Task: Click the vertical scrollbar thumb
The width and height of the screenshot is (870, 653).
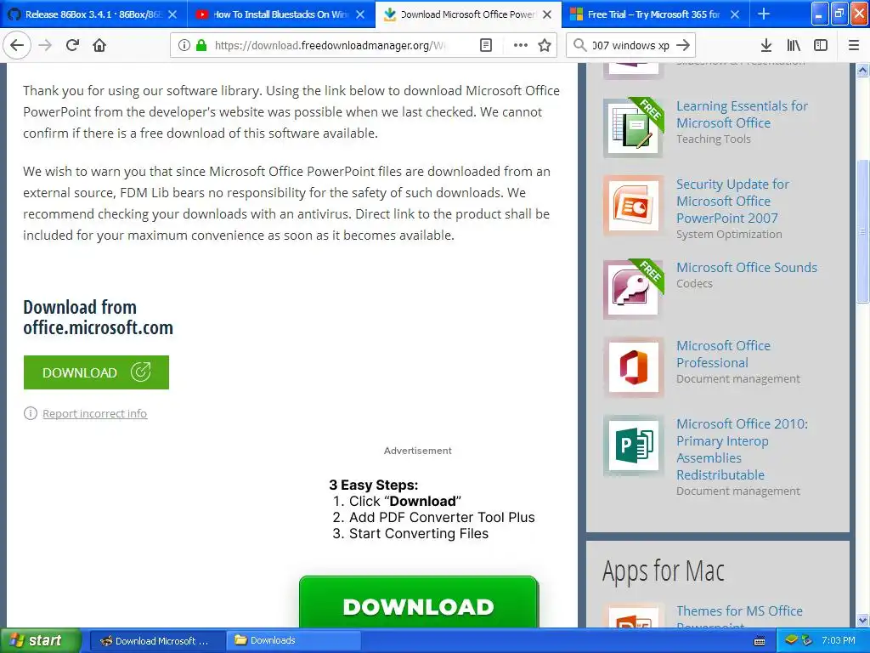Action: coord(863,231)
